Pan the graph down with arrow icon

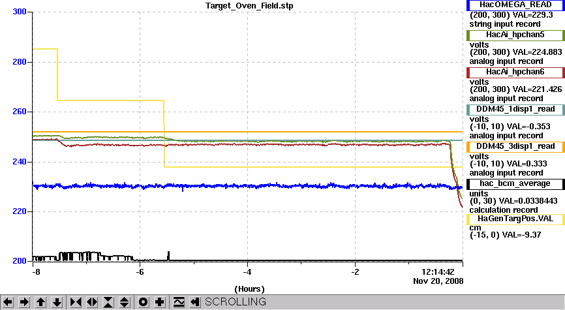(x=57, y=302)
